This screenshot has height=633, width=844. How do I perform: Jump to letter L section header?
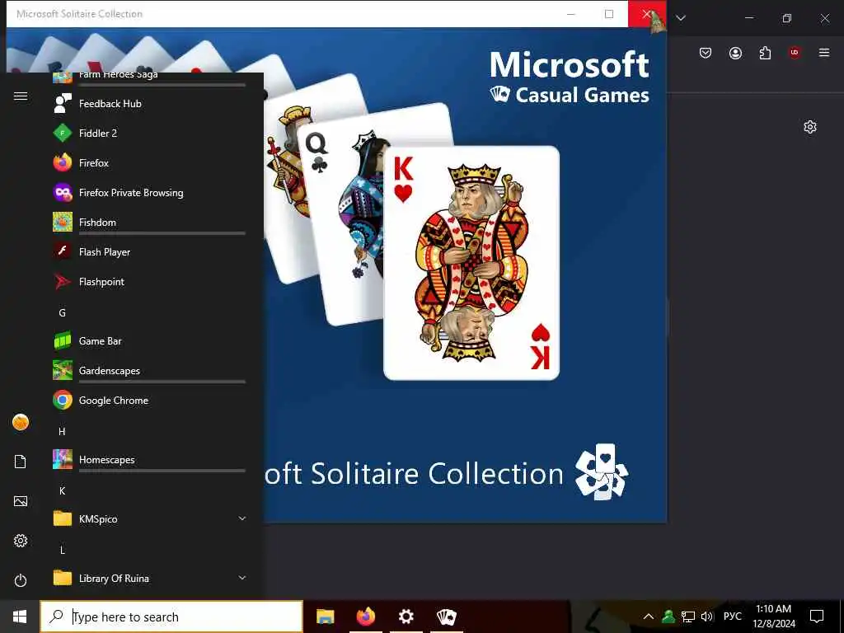point(62,550)
